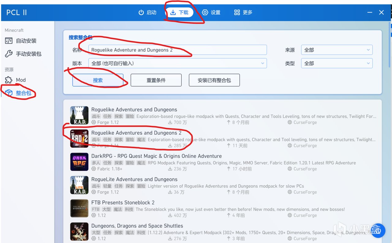
Task: Select 整合包 in the sidebar
Action: [18, 93]
